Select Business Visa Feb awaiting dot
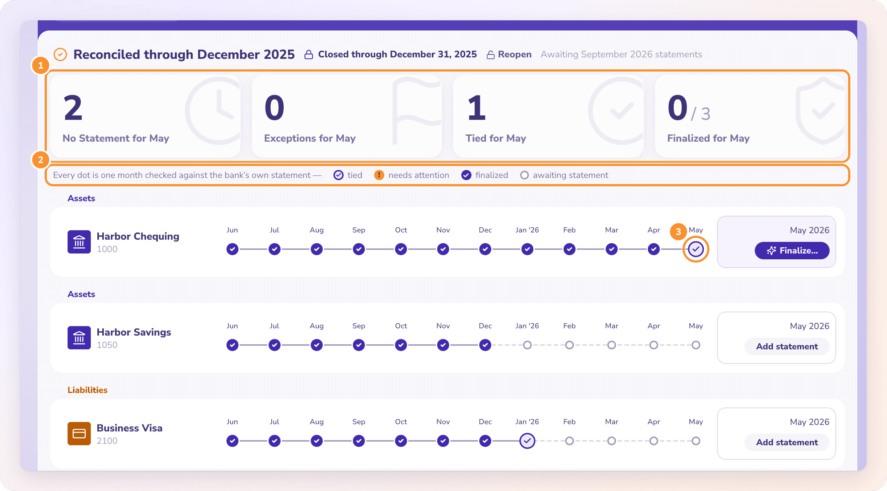 pyautogui.click(x=570, y=441)
